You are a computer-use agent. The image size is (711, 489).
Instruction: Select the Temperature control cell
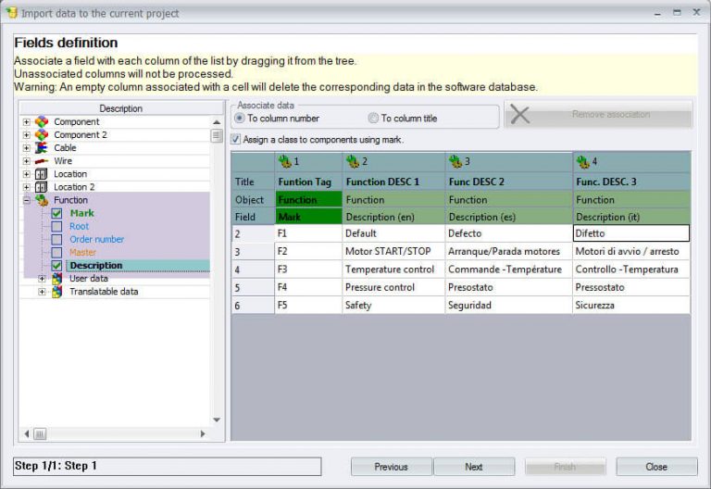coord(393,270)
